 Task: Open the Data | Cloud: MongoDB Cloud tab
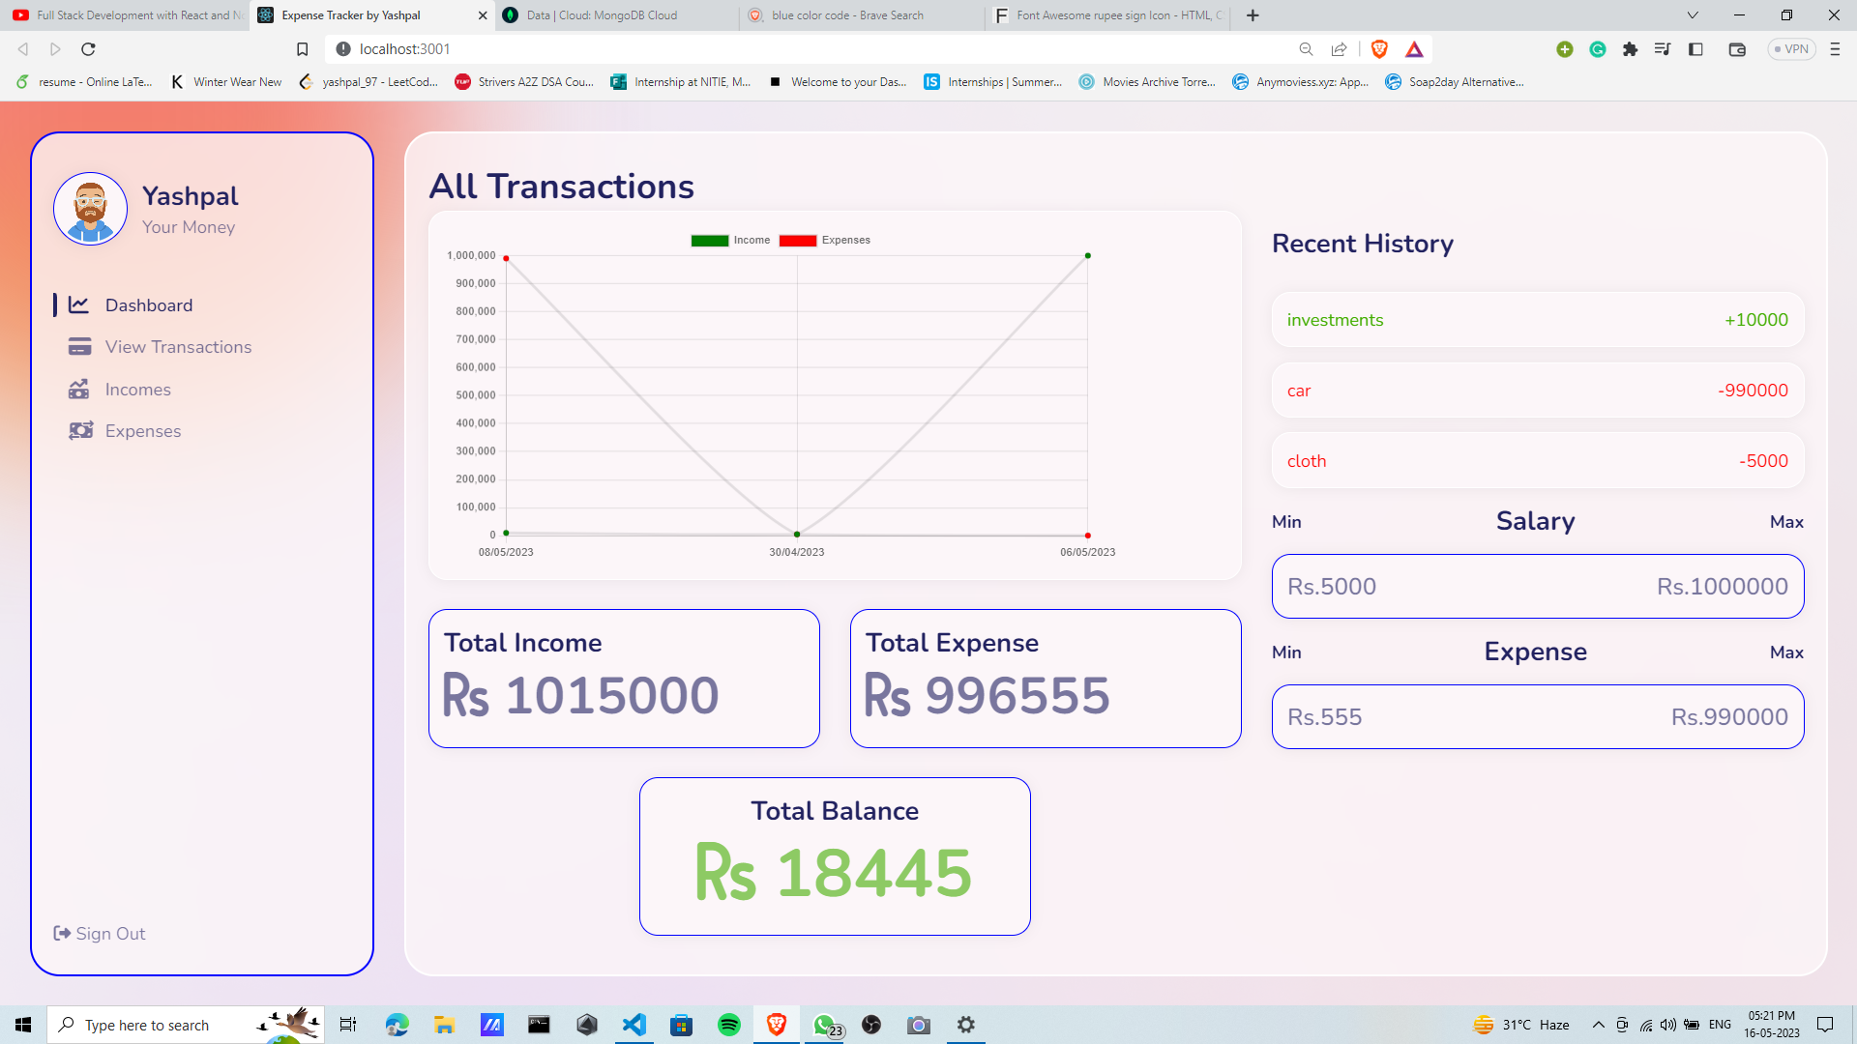pyautogui.click(x=600, y=15)
